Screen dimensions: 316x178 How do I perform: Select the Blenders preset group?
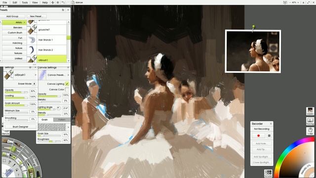click(x=14, y=28)
